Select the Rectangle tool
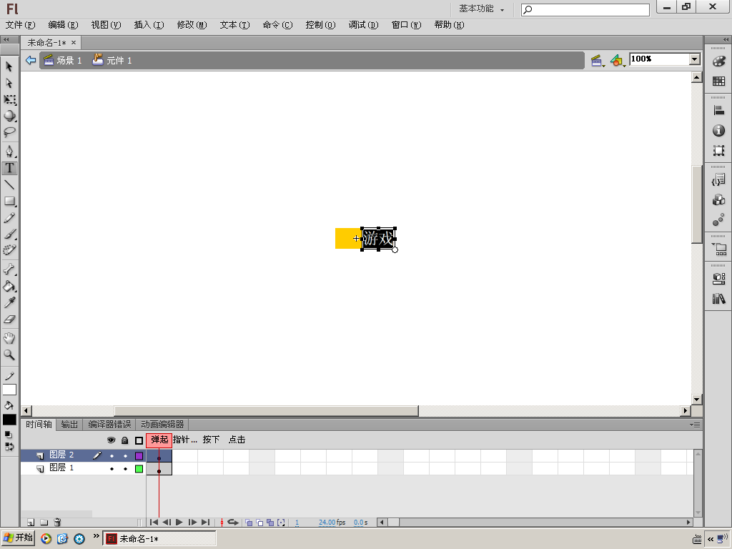732x549 pixels. (9, 201)
